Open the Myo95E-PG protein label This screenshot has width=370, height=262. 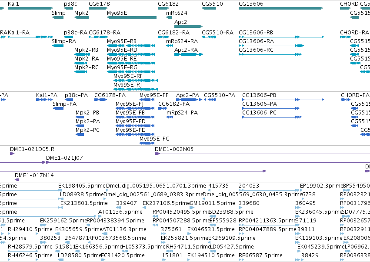point(154,139)
